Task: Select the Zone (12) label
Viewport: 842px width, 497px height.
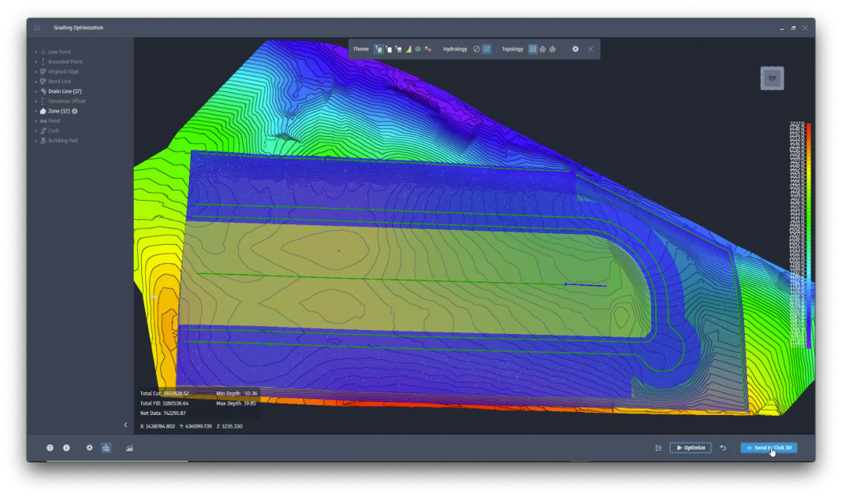Action: (59, 111)
